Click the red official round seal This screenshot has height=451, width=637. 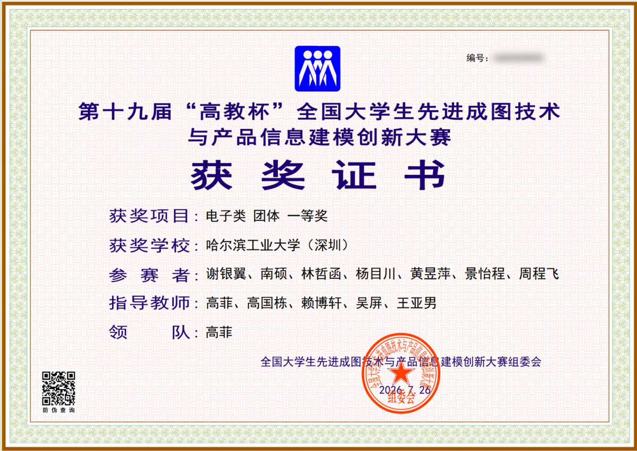[400, 373]
